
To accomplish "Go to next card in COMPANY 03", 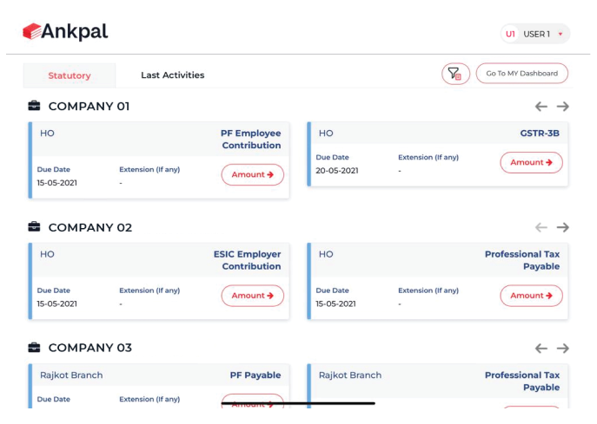I will tap(563, 349).
